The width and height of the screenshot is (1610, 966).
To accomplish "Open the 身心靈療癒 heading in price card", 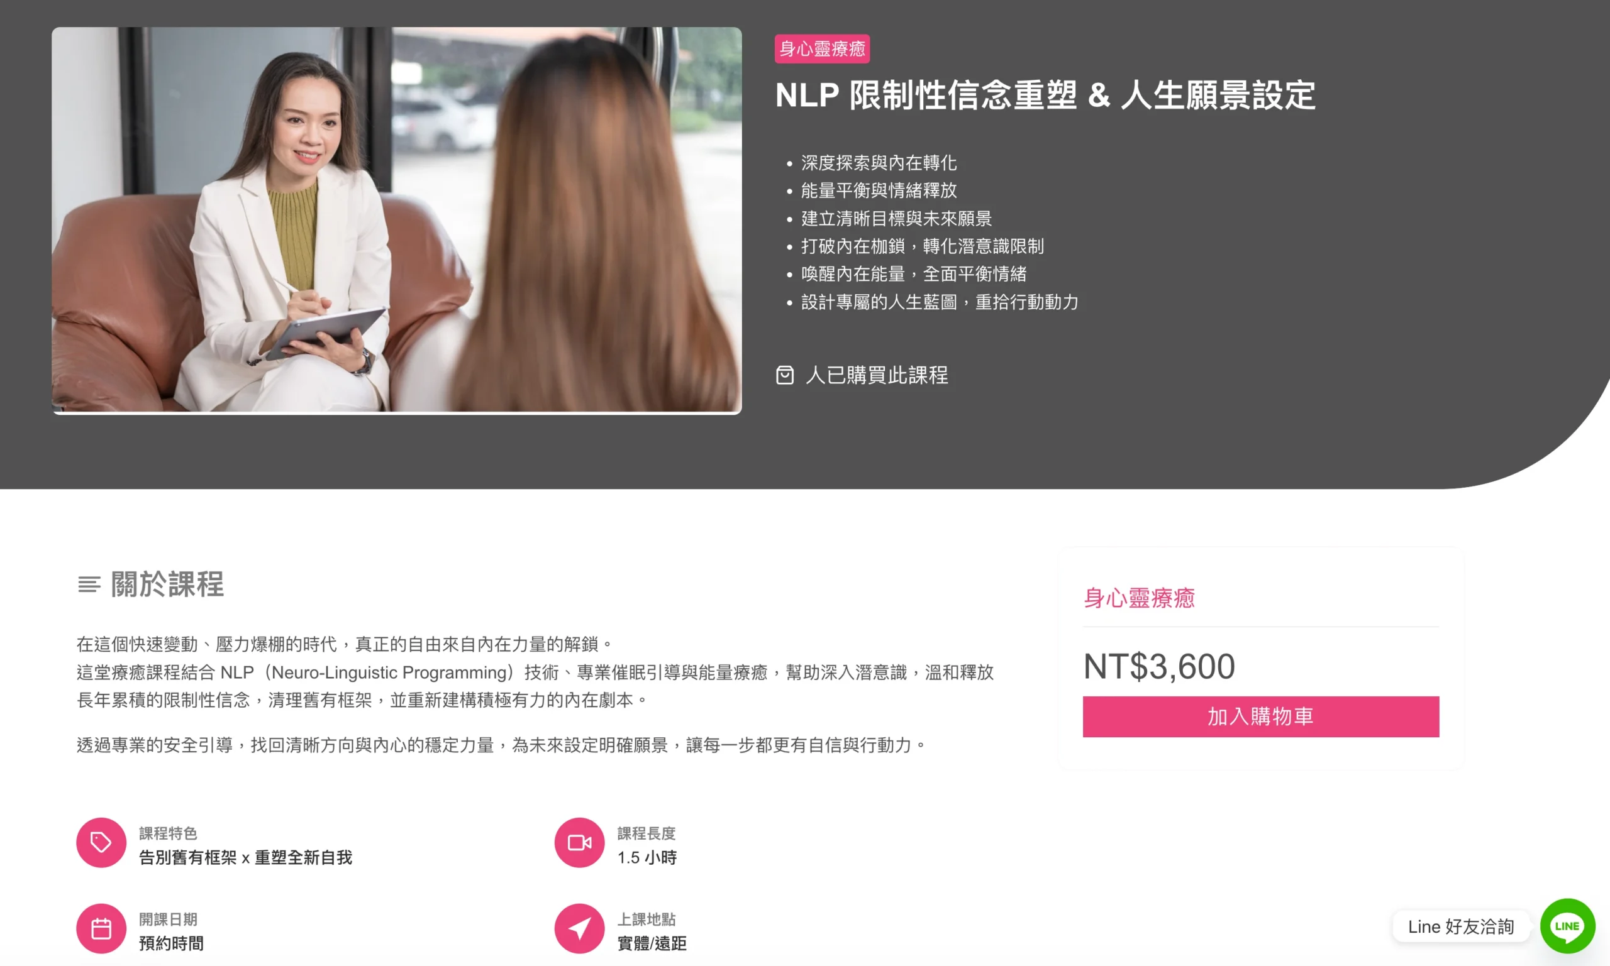I will tap(1138, 598).
